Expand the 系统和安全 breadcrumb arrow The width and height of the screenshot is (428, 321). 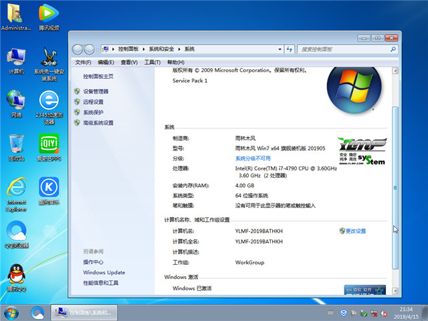(180, 49)
